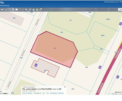This screenshot has height=101, width=122.
Task: Open settings gears toolbar icon
Action: 26,10
